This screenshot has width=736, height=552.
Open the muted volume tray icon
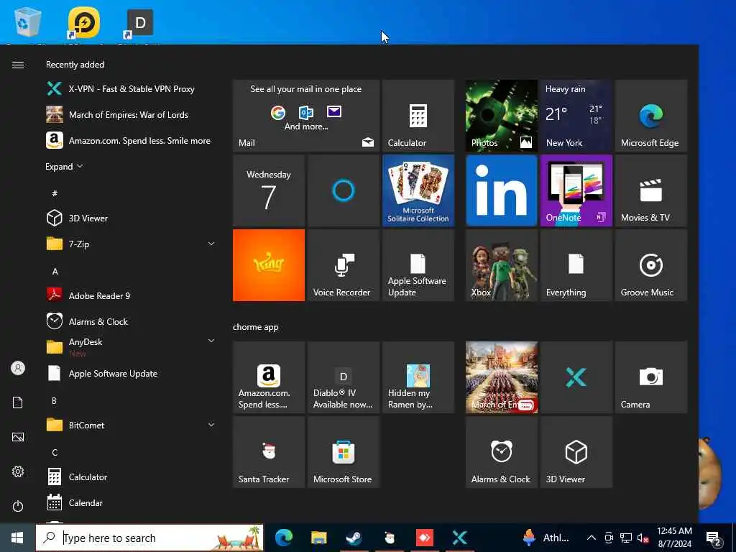(643, 538)
